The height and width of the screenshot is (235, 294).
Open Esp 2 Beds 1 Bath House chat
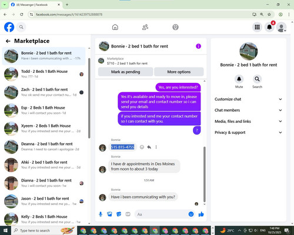[x=44, y=110]
